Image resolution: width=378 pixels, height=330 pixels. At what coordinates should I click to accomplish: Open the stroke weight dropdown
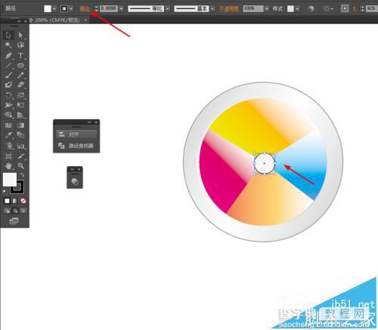122,9
